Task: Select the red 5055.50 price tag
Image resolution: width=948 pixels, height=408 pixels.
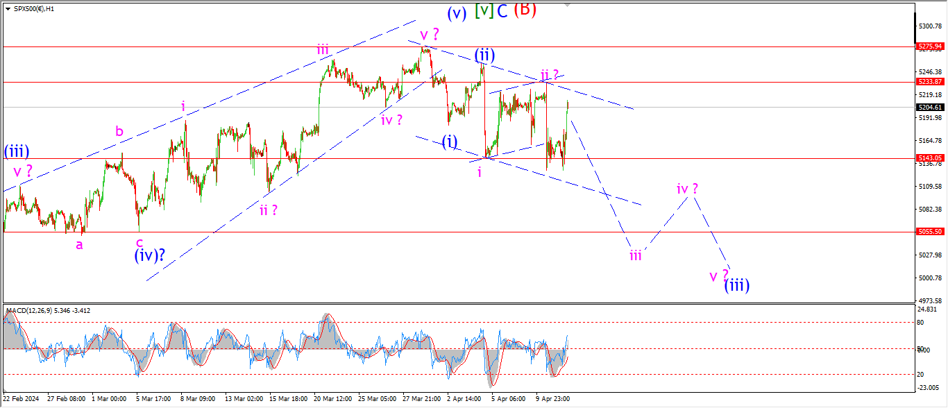Action: pos(930,232)
